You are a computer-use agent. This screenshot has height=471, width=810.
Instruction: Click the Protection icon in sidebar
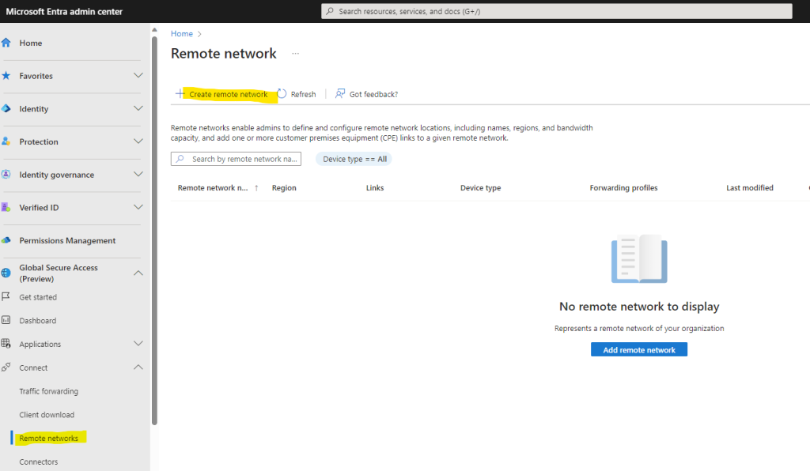(x=6, y=141)
